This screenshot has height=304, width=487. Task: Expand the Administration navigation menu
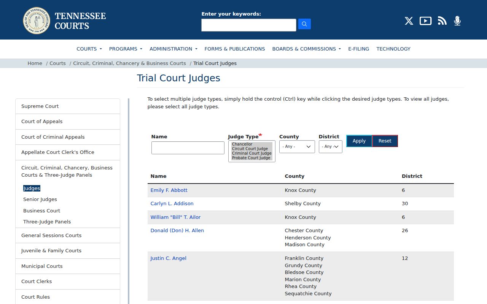click(x=173, y=49)
